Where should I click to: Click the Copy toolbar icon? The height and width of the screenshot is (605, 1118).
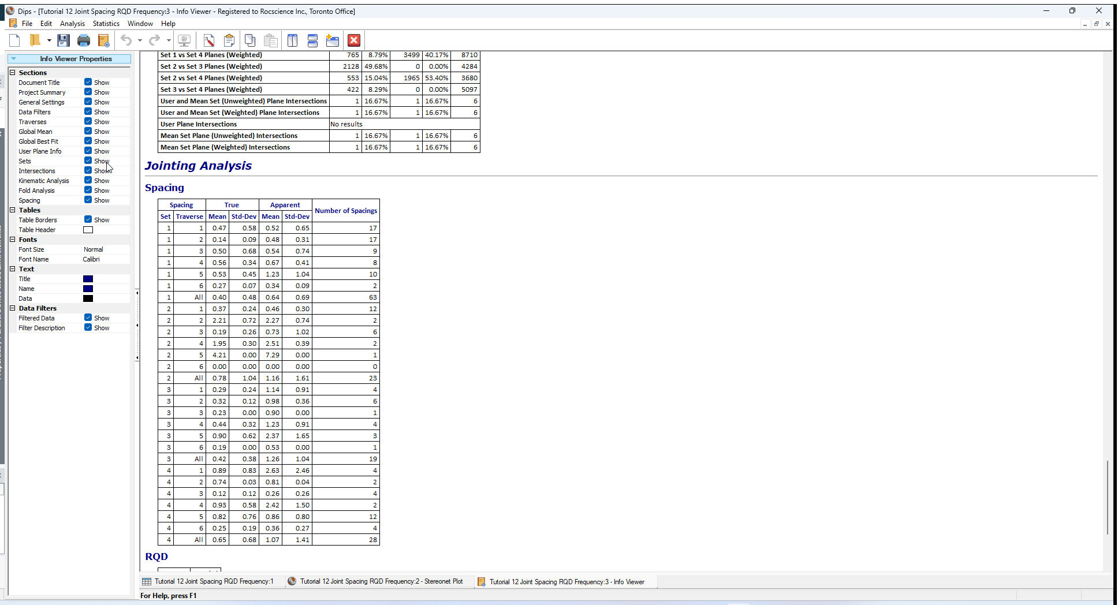click(x=250, y=40)
